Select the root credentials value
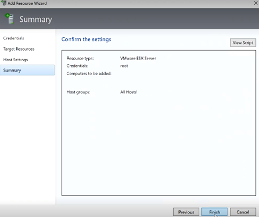This screenshot has width=259, height=217. (x=124, y=66)
